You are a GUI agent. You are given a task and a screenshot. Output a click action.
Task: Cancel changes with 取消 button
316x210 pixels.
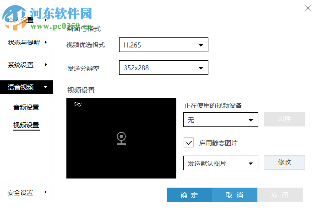tap(234, 195)
